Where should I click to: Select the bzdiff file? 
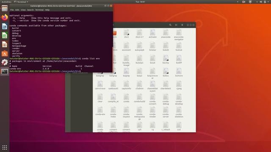click(x=179, y=60)
